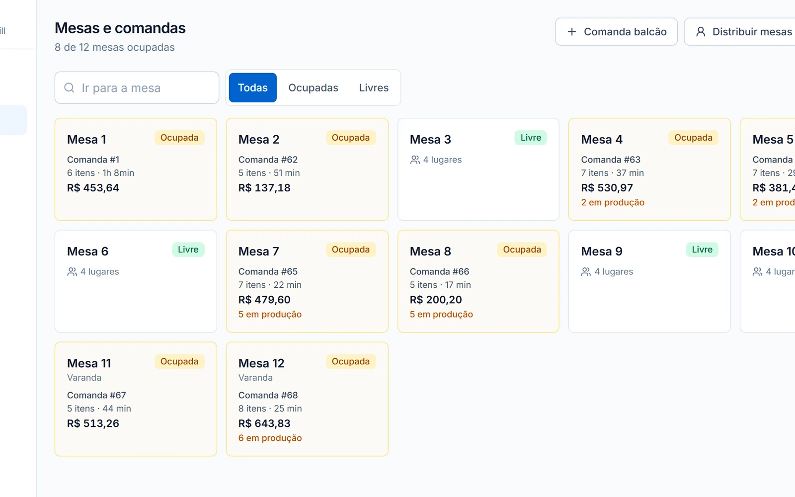Click the Ocupada badge on Mesa 4
Image resolution: width=795 pixels, height=497 pixels.
693,138
